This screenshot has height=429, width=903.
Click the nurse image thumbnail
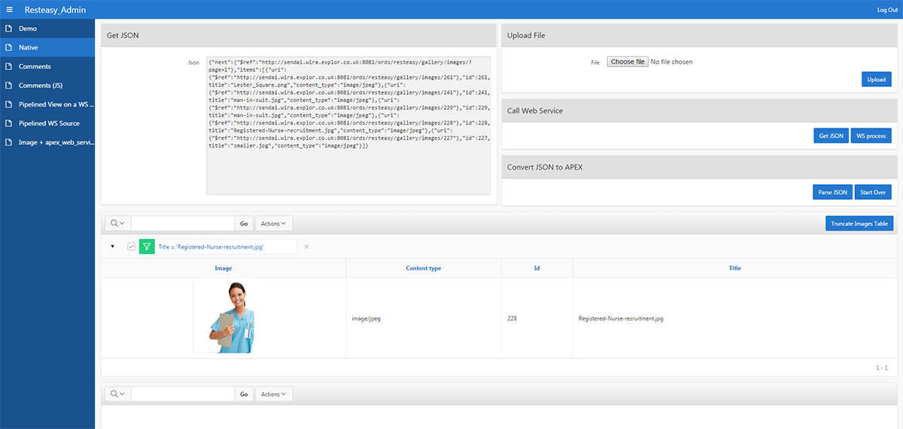(223, 318)
